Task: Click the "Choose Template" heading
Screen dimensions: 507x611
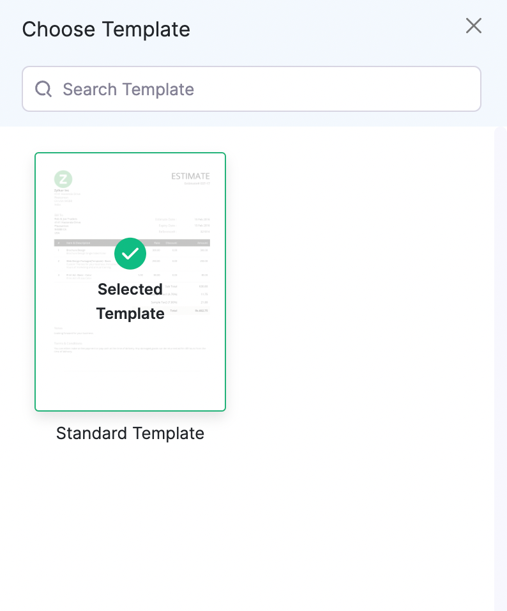Action: (x=106, y=29)
